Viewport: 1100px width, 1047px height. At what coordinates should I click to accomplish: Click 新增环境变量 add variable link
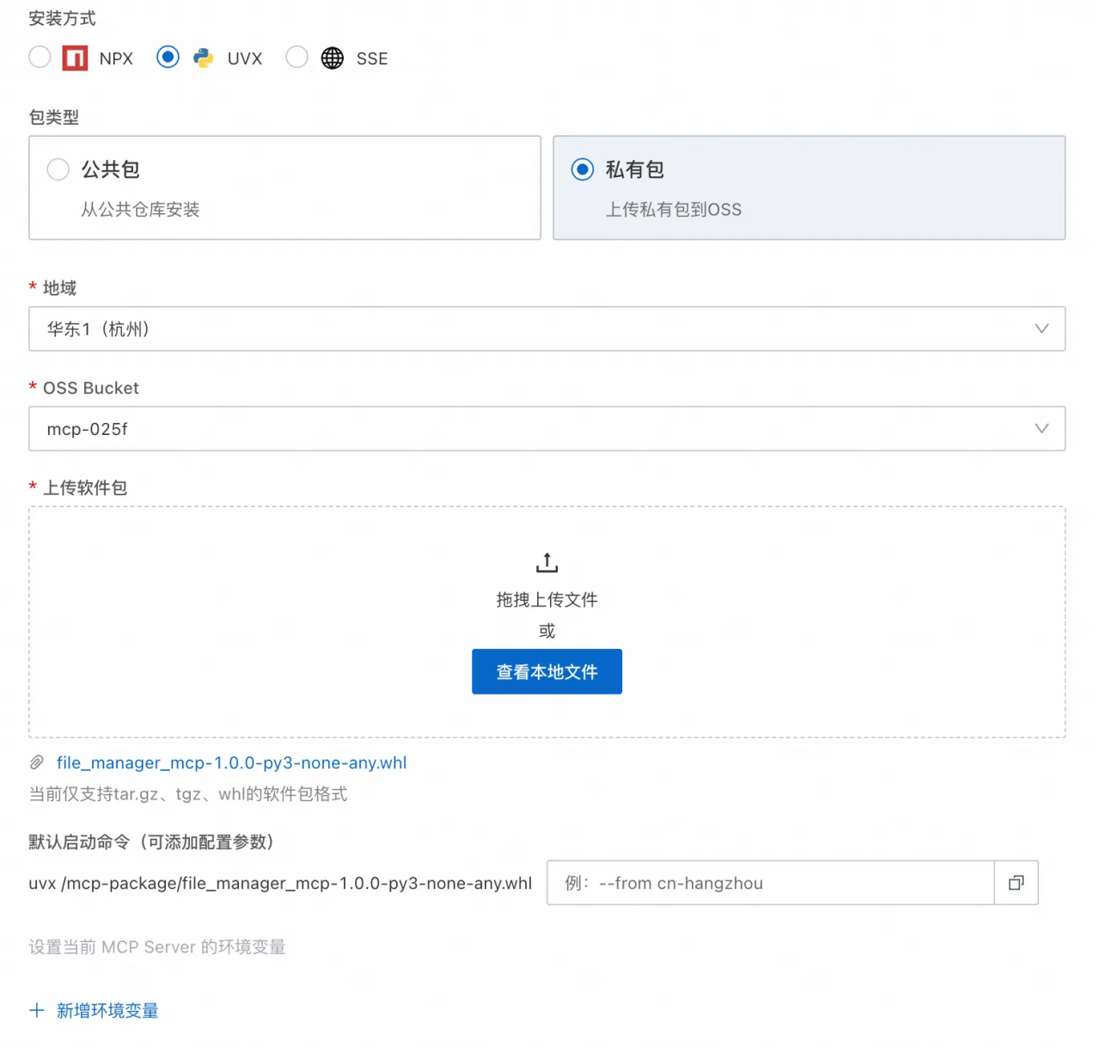(x=107, y=1011)
